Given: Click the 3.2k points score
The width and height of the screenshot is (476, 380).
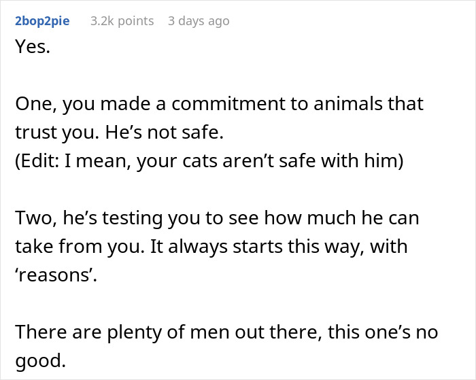Looking at the screenshot, I should (122, 21).
